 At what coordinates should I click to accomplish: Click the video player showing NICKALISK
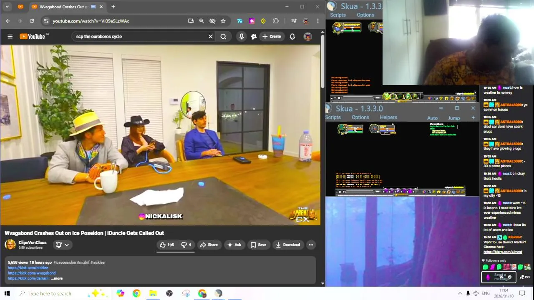coord(160,135)
